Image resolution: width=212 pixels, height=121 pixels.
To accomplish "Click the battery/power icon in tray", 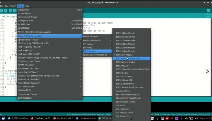I will (x=191, y=118).
